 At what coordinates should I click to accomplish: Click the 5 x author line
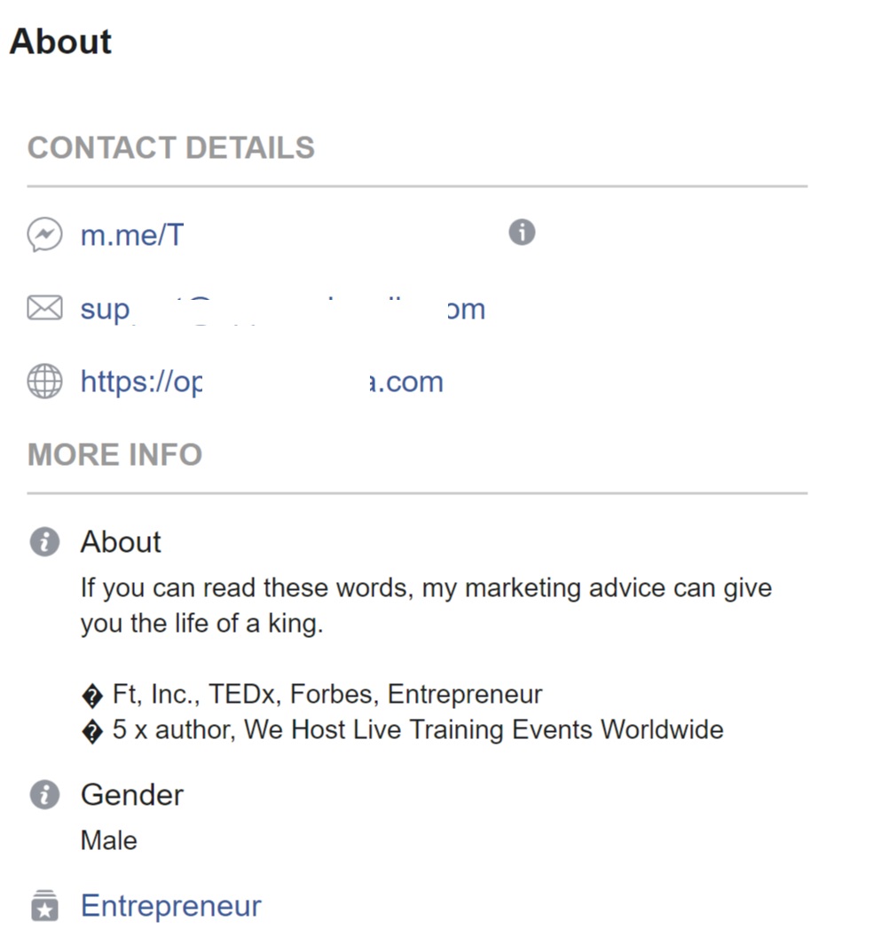pyautogui.click(x=402, y=730)
